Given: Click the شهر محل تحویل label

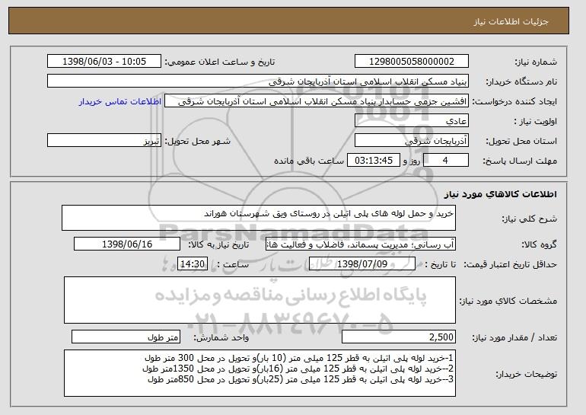Looking at the screenshot, I should click(x=198, y=141).
